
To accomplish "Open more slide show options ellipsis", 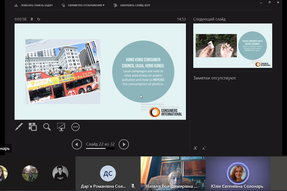I will click(75, 127).
